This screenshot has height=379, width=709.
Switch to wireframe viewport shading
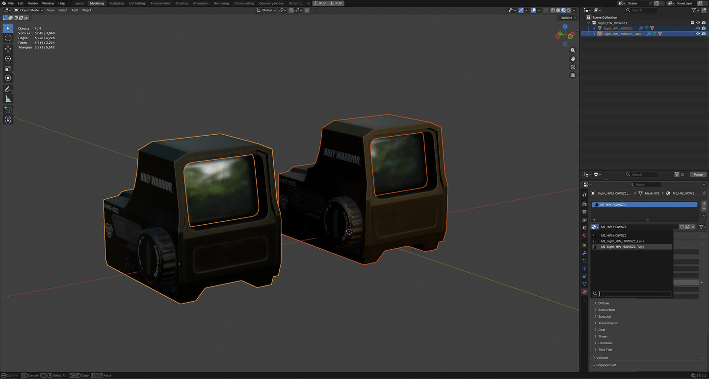point(553,10)
